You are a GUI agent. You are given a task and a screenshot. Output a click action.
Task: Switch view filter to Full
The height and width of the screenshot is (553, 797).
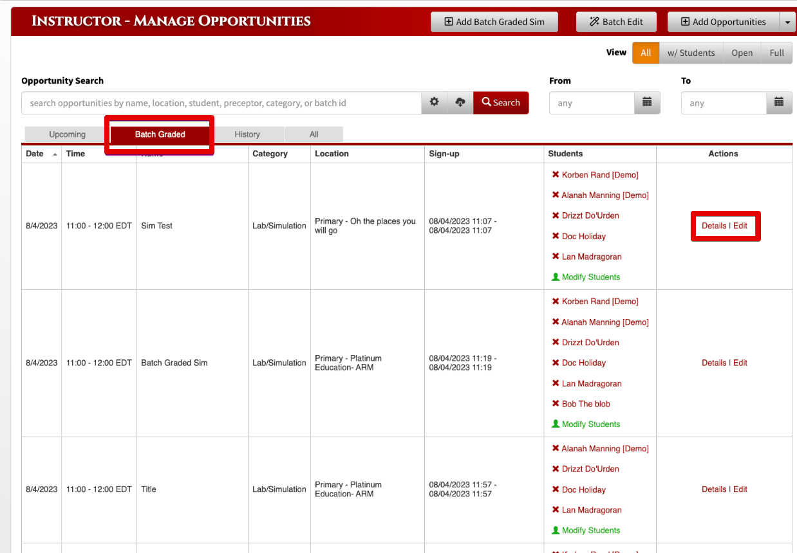click(x=777, y=53)
